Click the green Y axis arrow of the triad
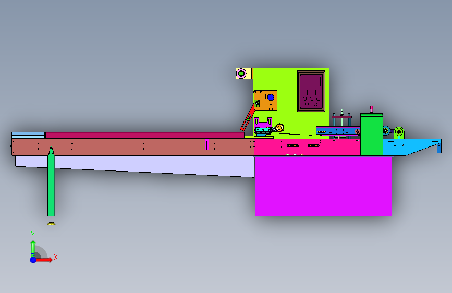 coord(33,248)
